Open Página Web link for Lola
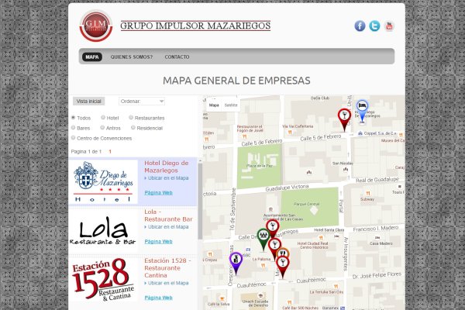Viewport: 465px width, 310px height. click(158, 241)
